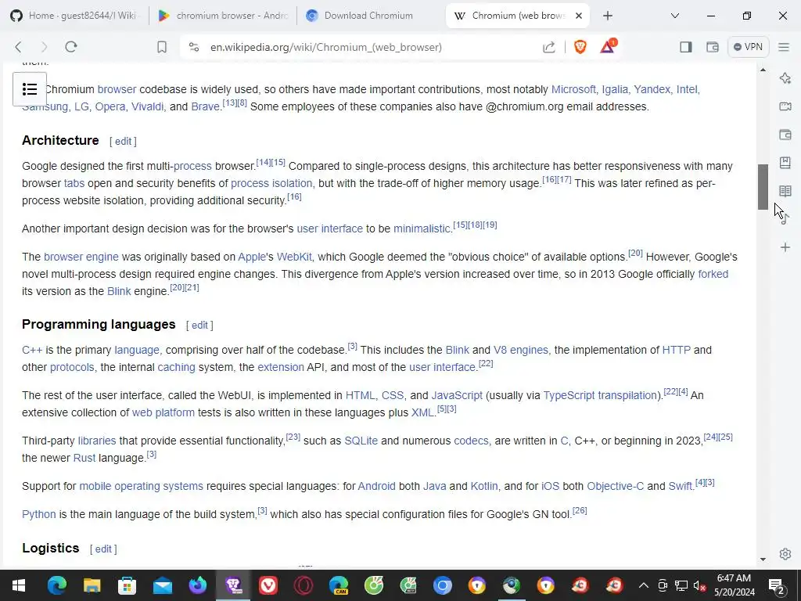Click the scrollbar up arrow
This screenshot has width=801, height=601.
[763, 70]
